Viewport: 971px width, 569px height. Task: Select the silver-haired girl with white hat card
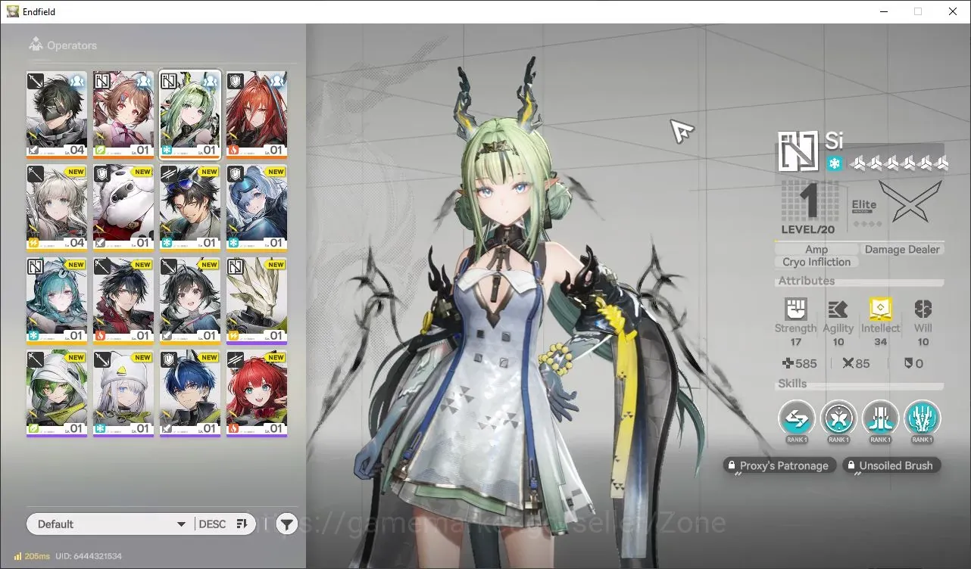tap(123, 393)
